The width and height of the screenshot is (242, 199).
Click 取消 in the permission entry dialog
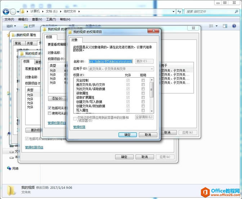coord(148,135)
